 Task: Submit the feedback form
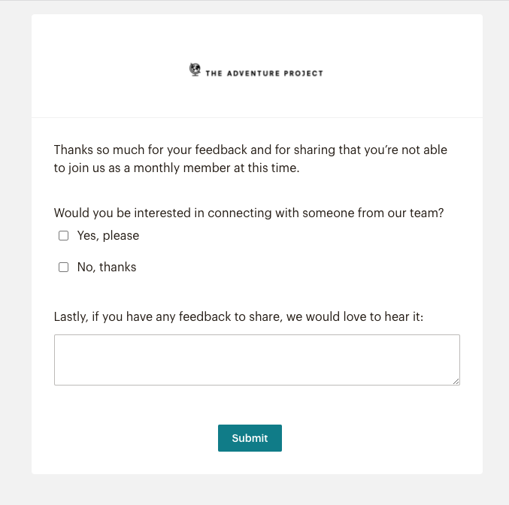click(x=250, y=438)
